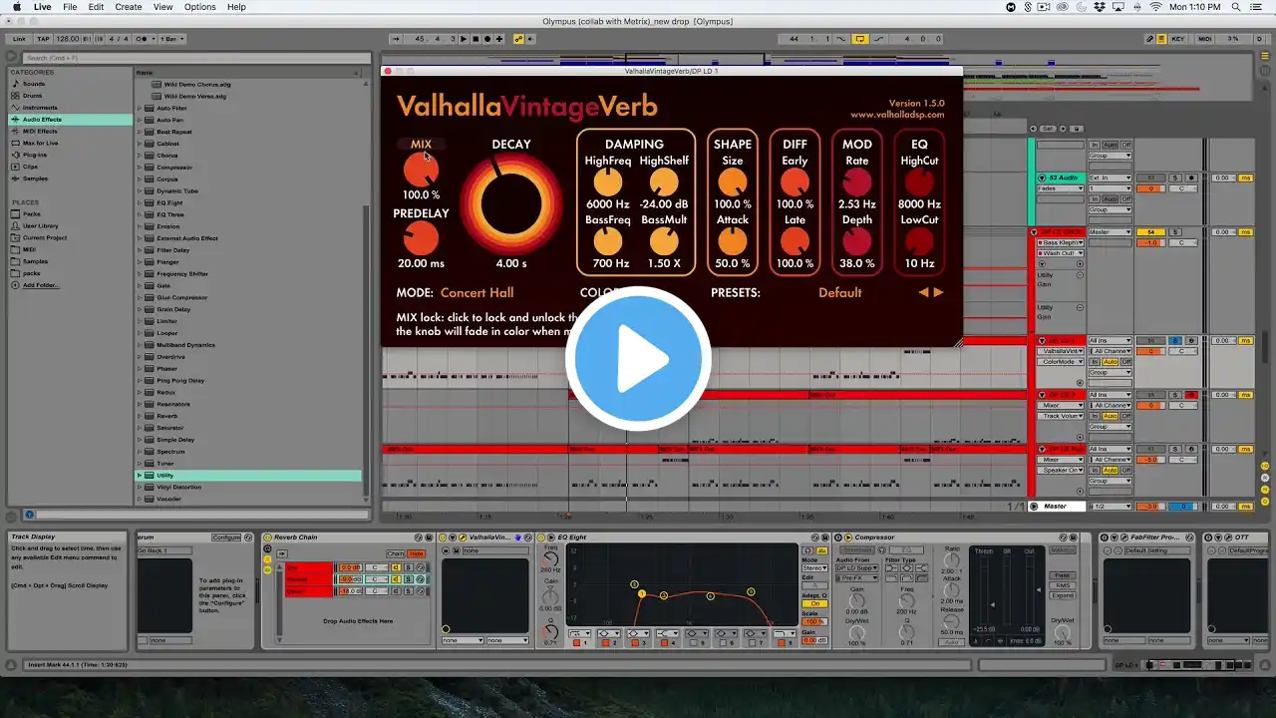Stop playback with the transport Stop button
Image resolution: width=1276 pixels, height=718 pixels.
point(476,39)
